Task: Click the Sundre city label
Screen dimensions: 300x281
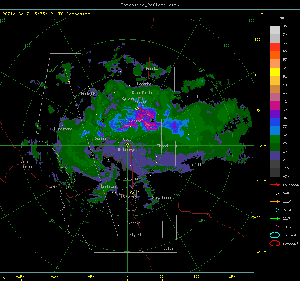Action: pyautogui.click(x=101, y=139)
